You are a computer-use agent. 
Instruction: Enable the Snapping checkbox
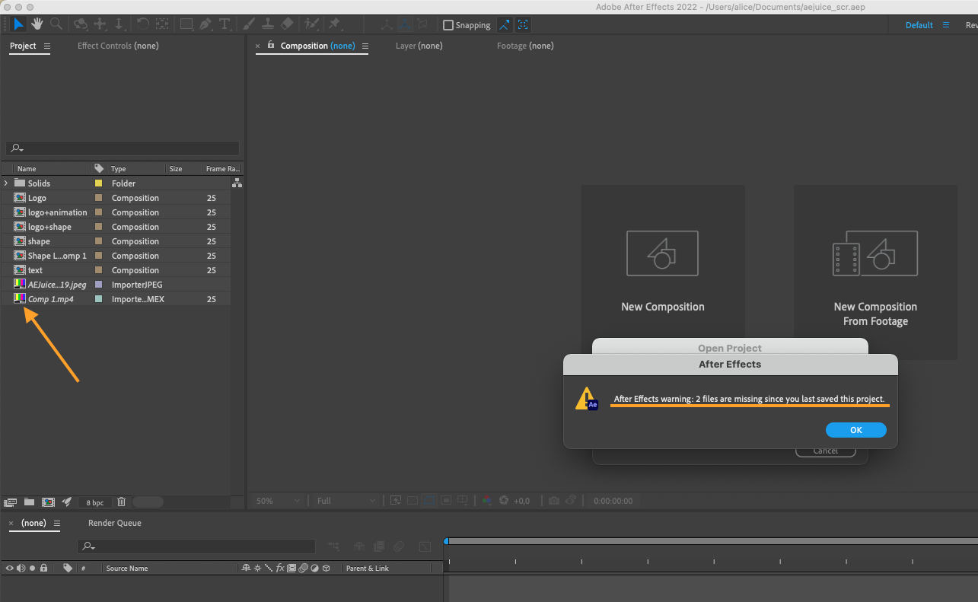(x=448, y=25)
